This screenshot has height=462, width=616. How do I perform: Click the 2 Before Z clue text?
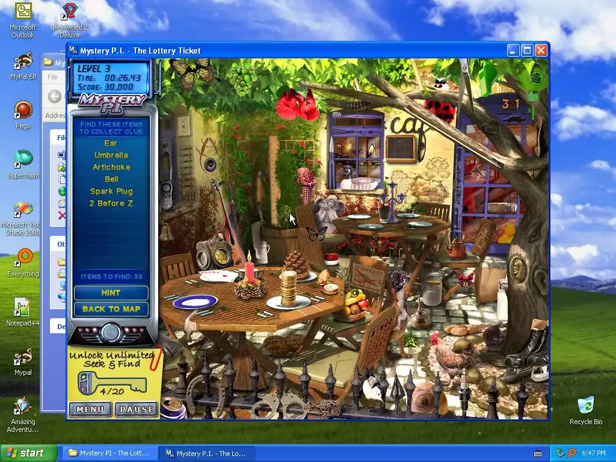point(111,203)
